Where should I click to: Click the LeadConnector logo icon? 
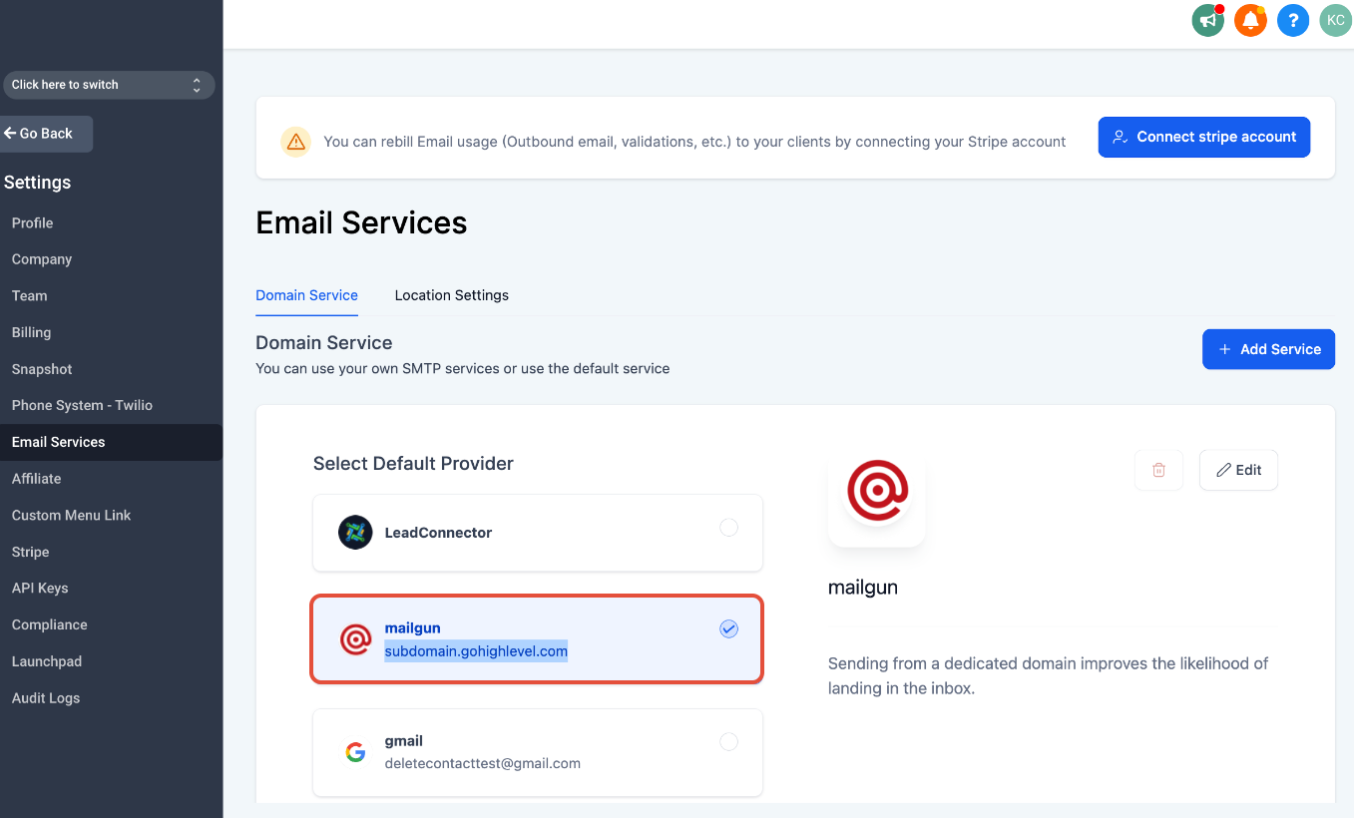[355, 533]
